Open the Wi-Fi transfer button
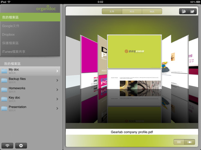Screen dimensions: 201x150 click(x=8, y=145)
